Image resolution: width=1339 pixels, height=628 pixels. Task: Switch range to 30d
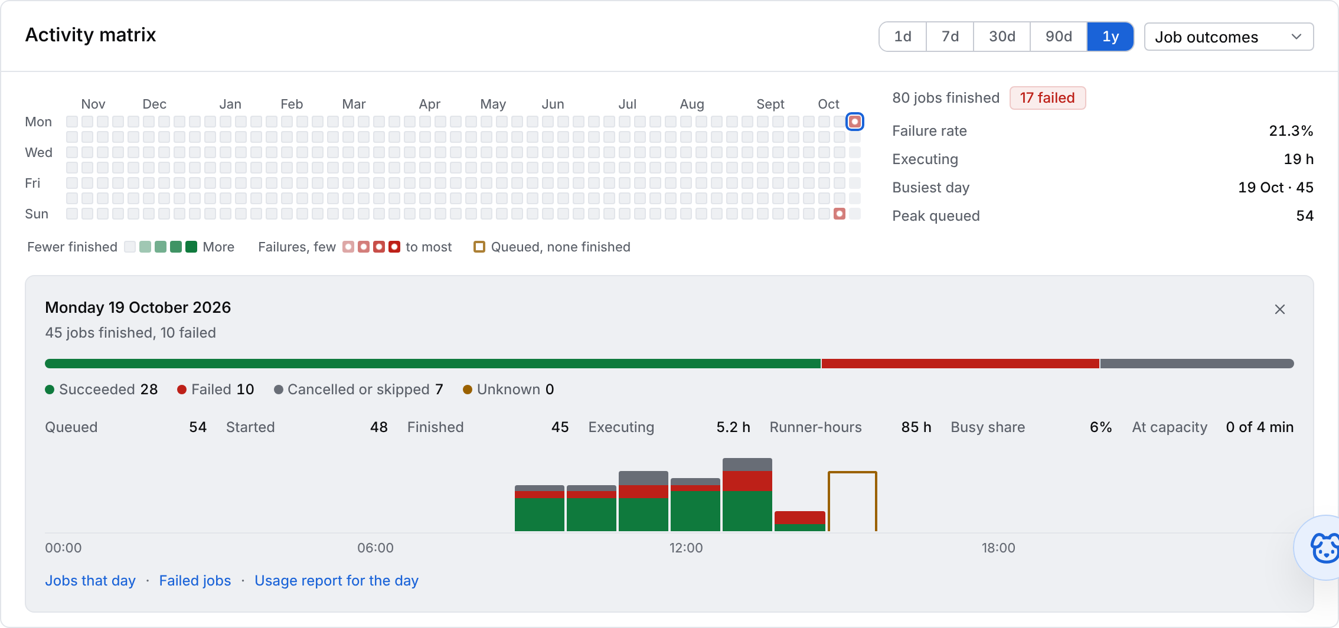point(1002,37)
